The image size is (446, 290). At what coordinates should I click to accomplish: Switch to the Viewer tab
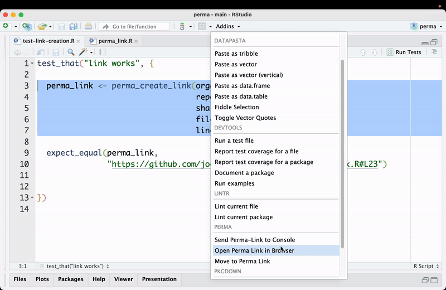pos(123,279)
